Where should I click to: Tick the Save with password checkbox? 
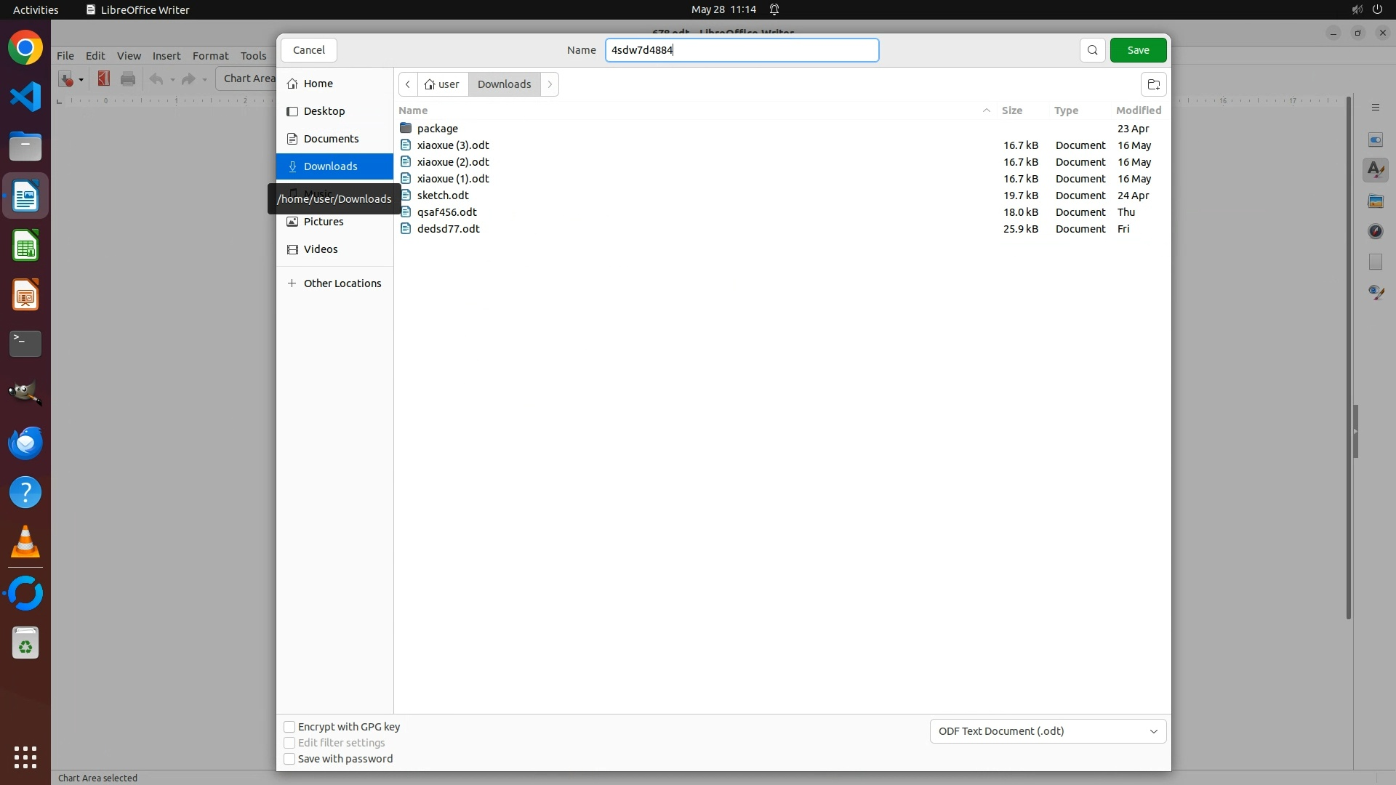[x=289, y=759]
